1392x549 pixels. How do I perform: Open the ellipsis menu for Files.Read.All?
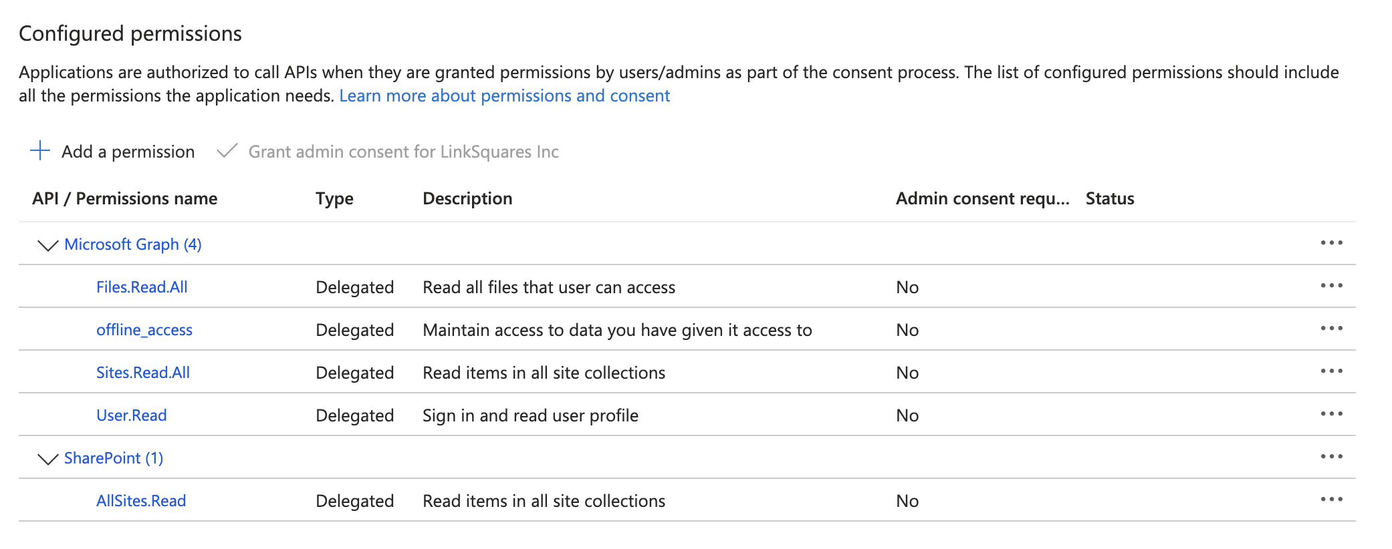click(x=1330, y=286)
